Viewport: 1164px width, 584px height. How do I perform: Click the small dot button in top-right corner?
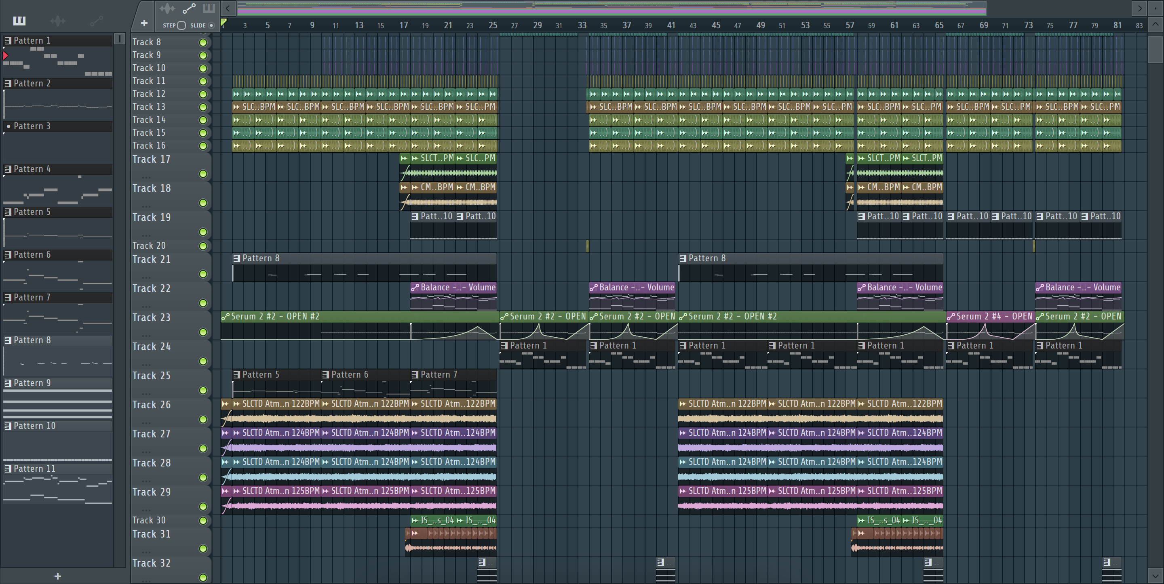click(x=1155, y=8)
